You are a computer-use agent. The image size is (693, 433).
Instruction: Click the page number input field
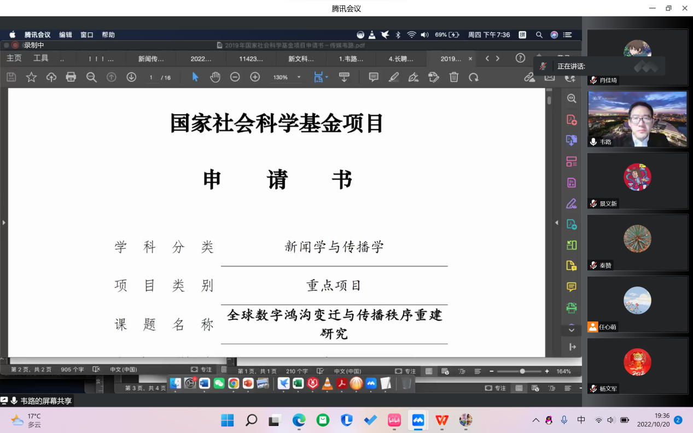click(x=151, y=78)
